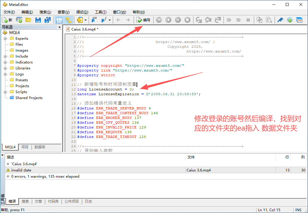Screen dimensions: 308x213
Task: Compile the code with the 编写 button
Action: click(143, 20)
